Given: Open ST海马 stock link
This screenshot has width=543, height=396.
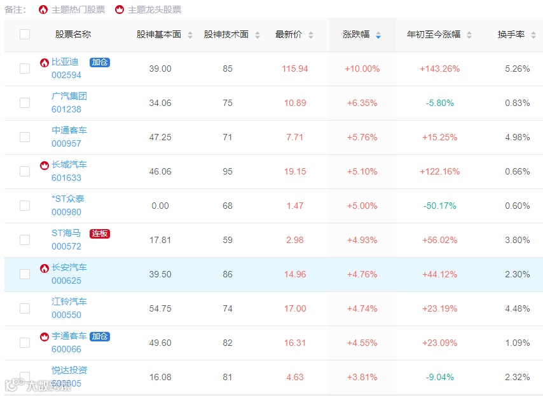Looking at the screenshot, I should tap(65, 233).
